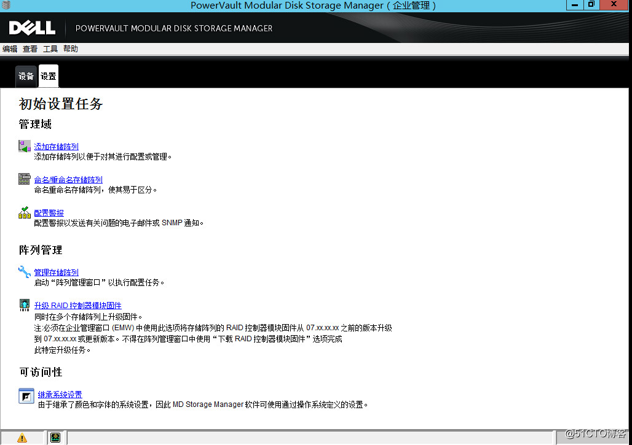Open the 编辑 menu
Viewport: 632px width, 445px height.
(10, 48)
